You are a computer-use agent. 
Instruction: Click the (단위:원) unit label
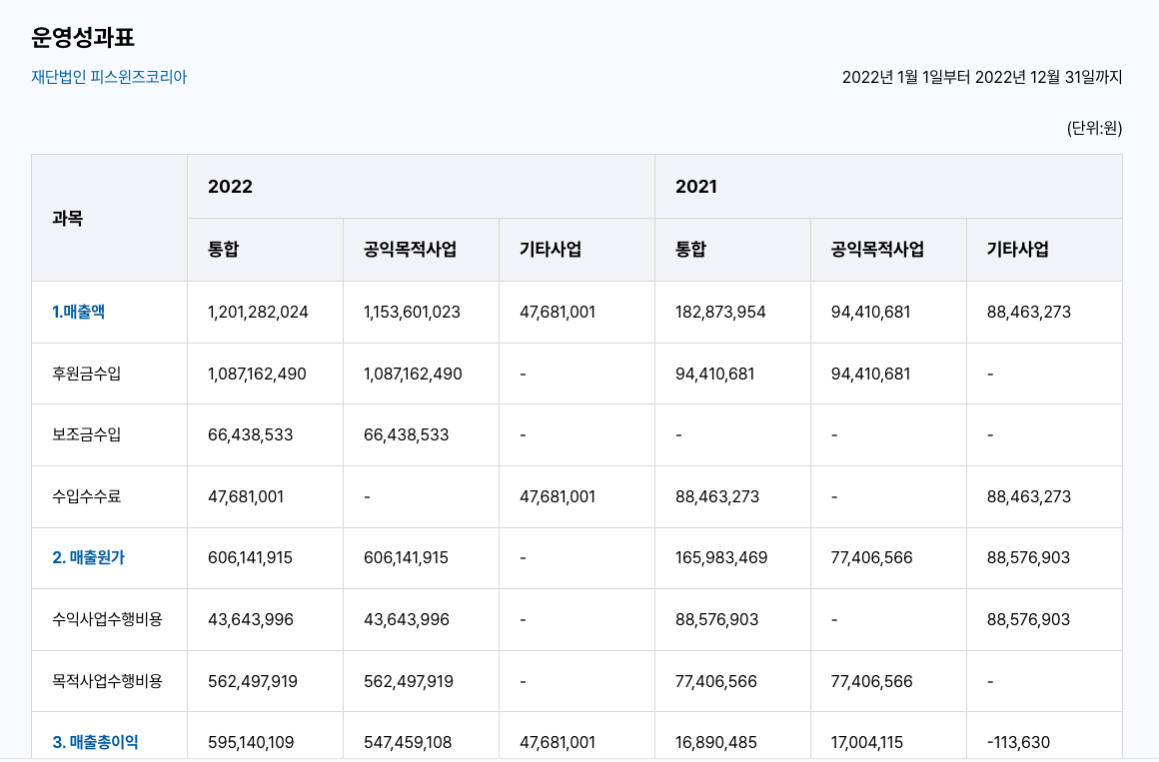coord(1094,128)
